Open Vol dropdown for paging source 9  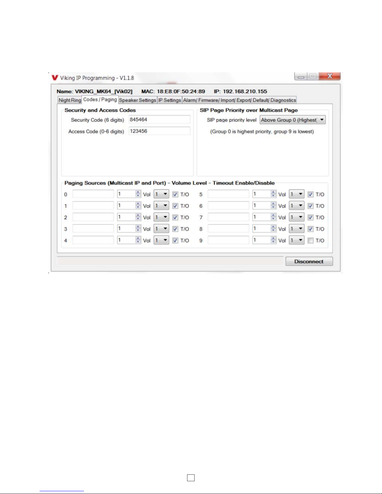click(x=297, y=240)
